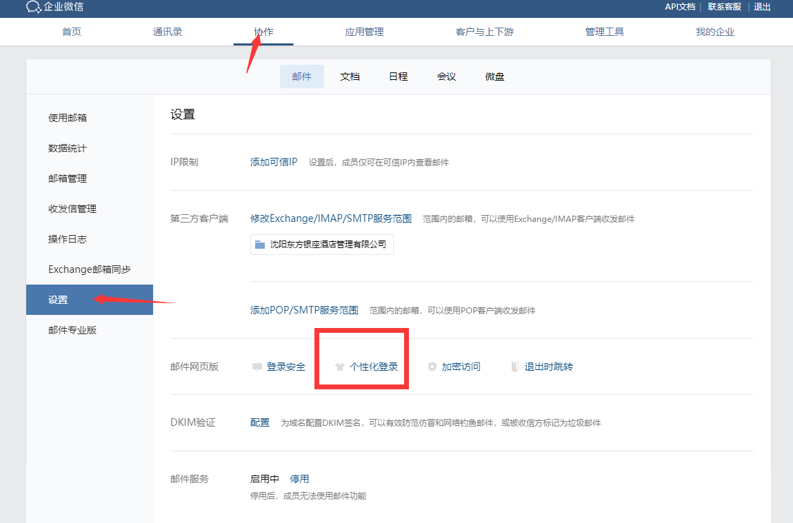Click the 企业微信 logo icon
This screenshot has width=793, height=523.
34,7
